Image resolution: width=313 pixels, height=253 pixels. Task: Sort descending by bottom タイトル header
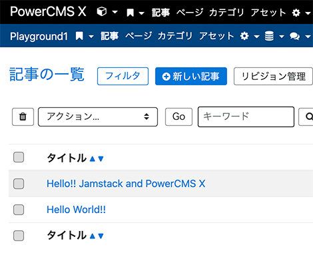click(x=101, y=236)
